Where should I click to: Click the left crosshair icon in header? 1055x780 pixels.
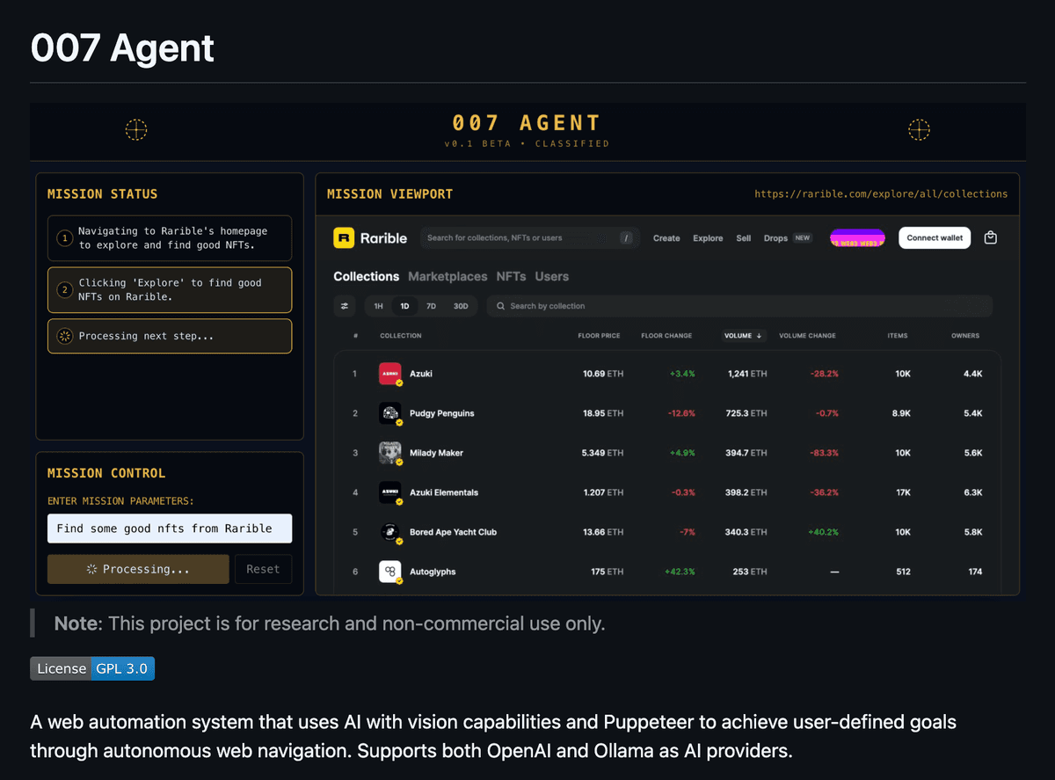tap(136, 130)
